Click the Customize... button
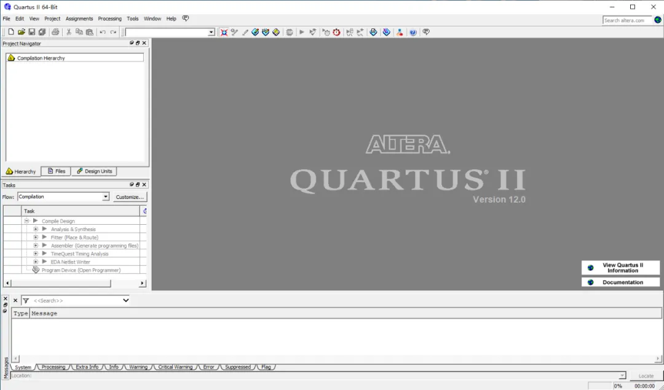The width and height of the screenshot is (664, 390). coord(130,197)
